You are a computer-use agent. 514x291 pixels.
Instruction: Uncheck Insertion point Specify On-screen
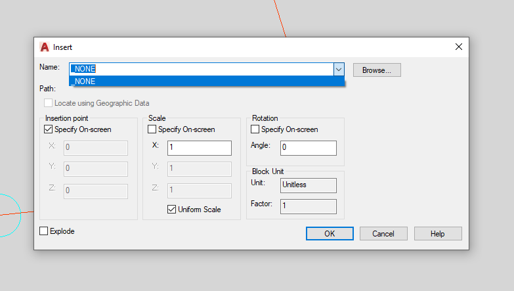point(49,129)
